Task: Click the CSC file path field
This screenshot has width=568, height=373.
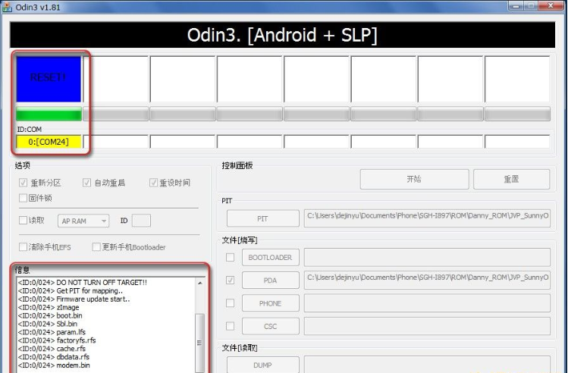Action: tap(427, 326)
